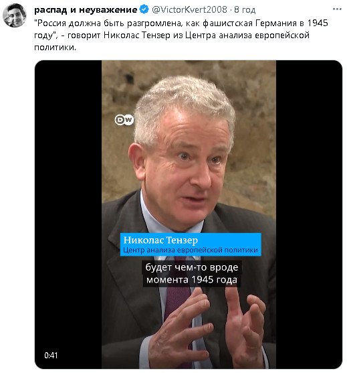Screen dimensions: 347x373
Task: Click the 'Николас Тензер' name in the banner
Action: coord(160,240)
